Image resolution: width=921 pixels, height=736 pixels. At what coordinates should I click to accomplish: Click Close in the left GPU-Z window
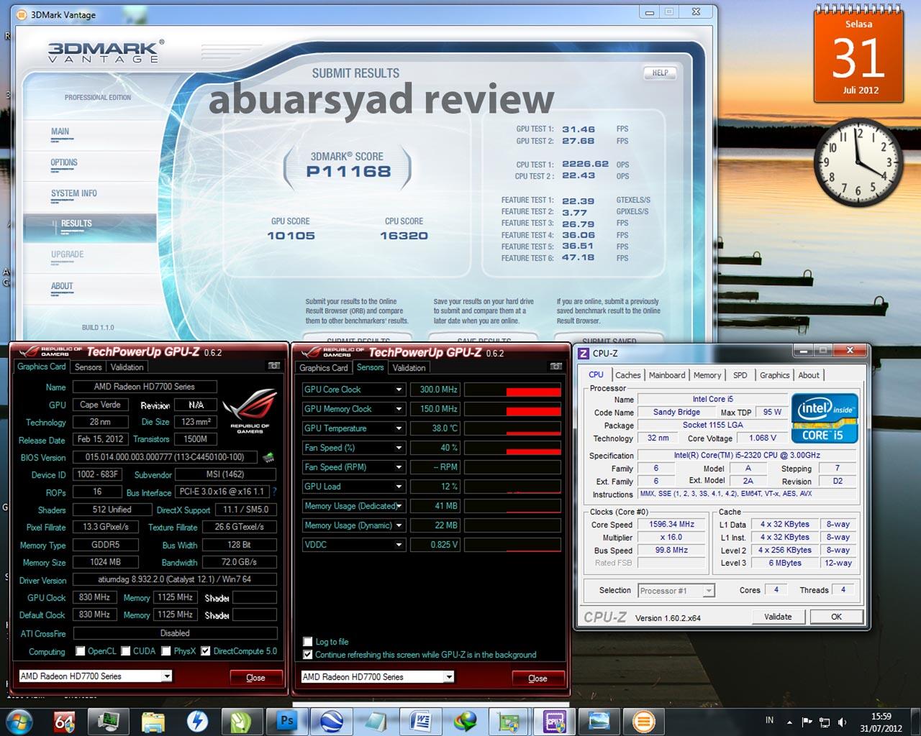[255, 678]
